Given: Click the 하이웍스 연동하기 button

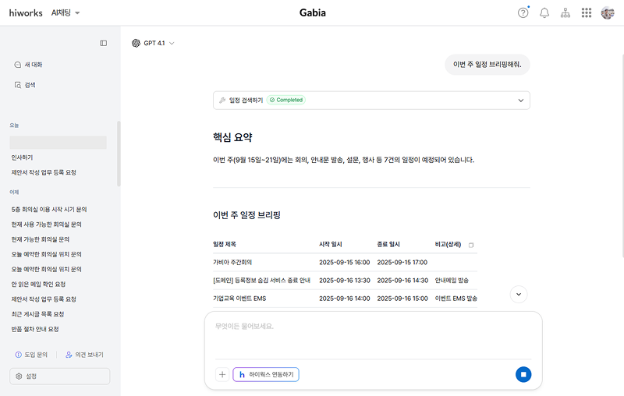Looking at the screenshot, I should click(266, 374).
